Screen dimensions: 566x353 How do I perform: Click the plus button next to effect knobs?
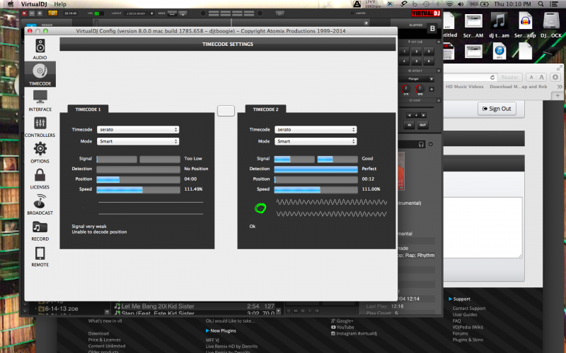pyautogui.click(x=432, y=89)
